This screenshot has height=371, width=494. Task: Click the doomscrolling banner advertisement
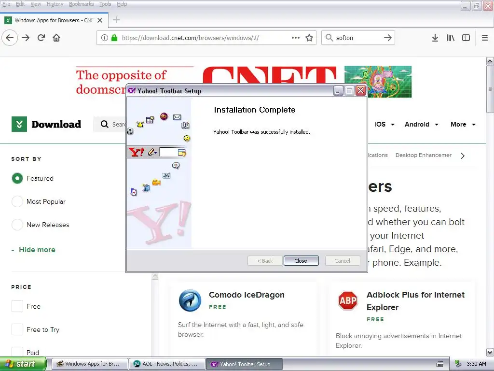click(244, 81)
